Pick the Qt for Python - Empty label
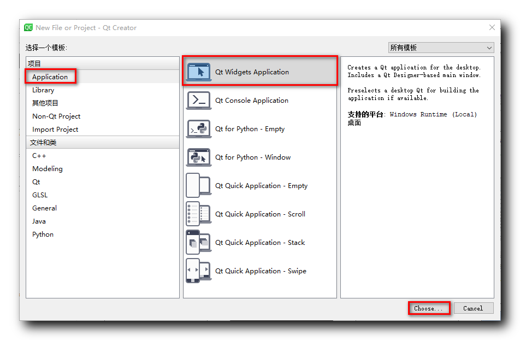This screenshot has height=340, width=520. pyautogui.click(x=250, y=129)
